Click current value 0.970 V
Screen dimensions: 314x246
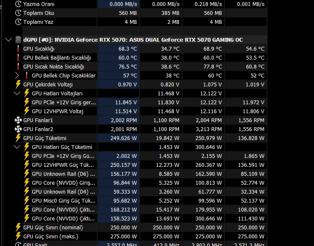point(127,84)
